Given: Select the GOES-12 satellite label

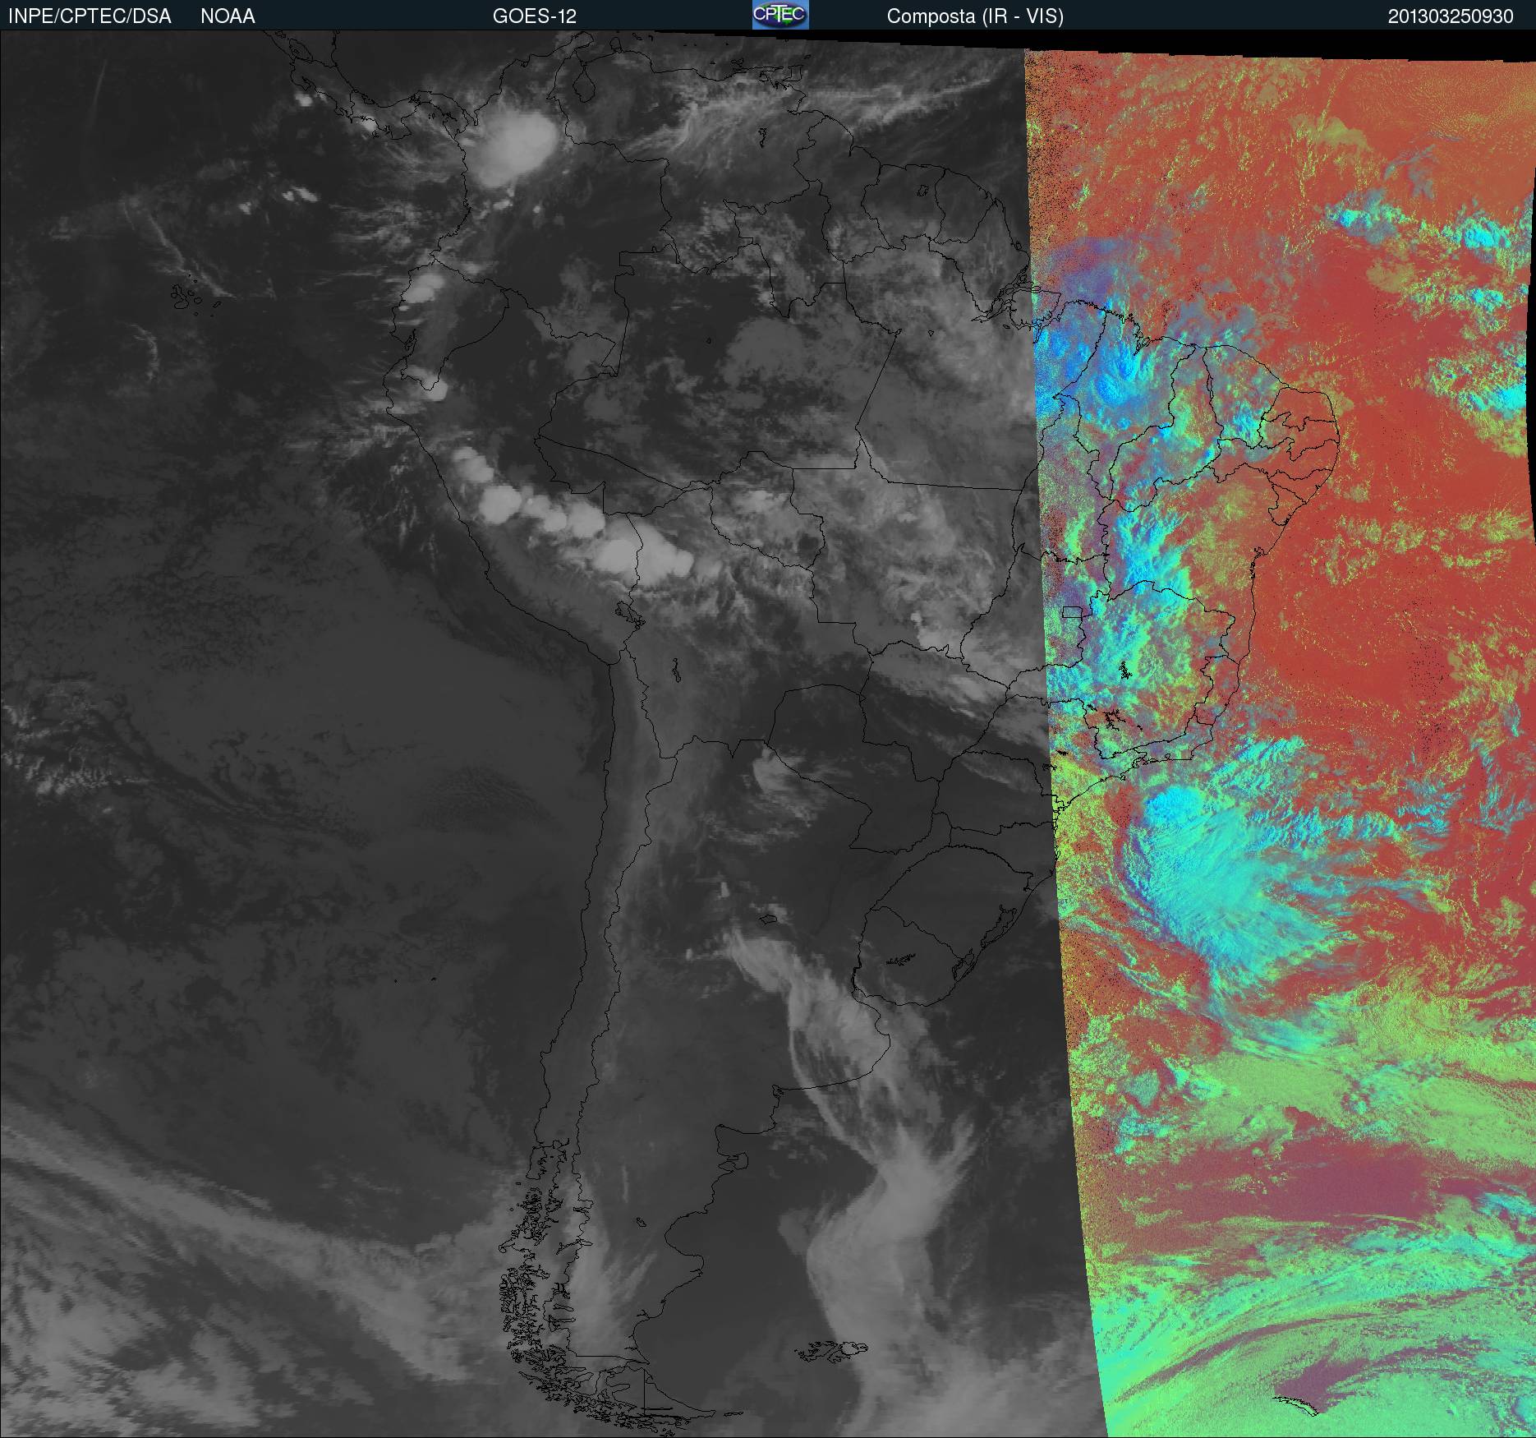Looking at the screenshot, I should click(534, 16).
